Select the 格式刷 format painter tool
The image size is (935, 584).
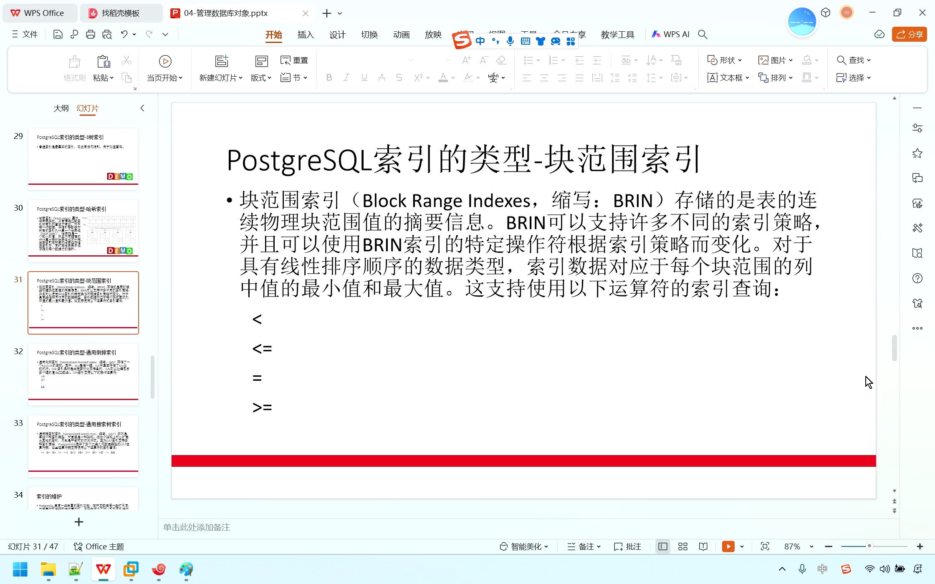[74, 68]
